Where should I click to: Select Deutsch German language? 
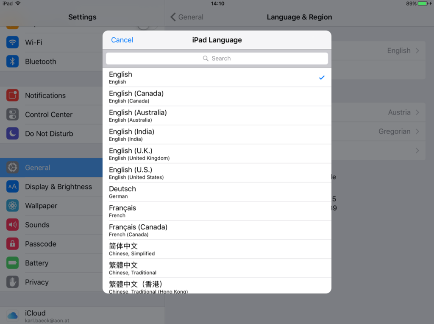217,192
